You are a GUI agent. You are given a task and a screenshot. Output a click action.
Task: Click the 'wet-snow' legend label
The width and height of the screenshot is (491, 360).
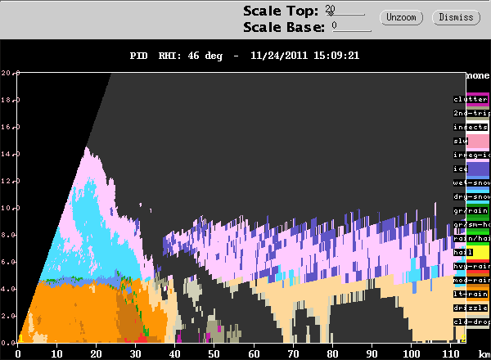click(x=471, y=182)
